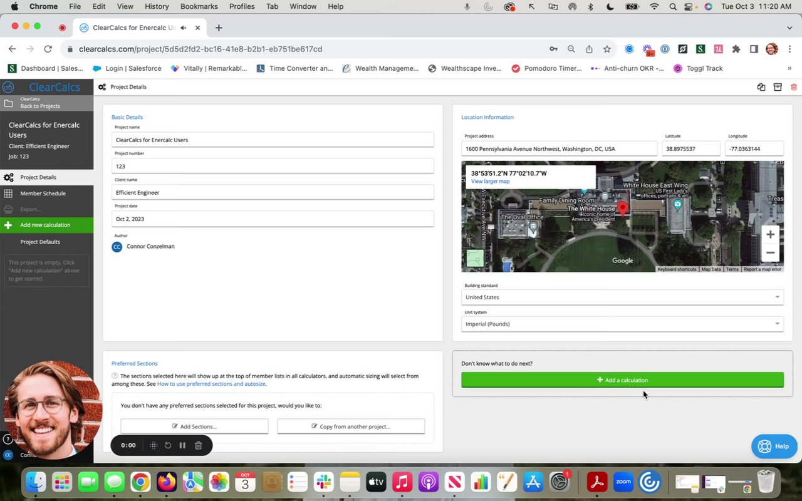Share this page via the share icon
The width and height of the screenshot is (802, 501).
tap(589, 49)
